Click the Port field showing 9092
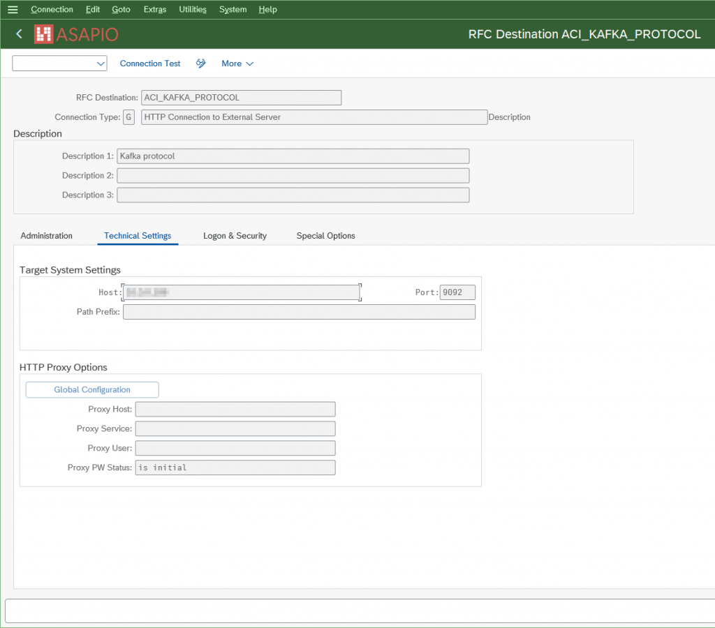Viewport: 715px width, 628px height. point(457,292)
